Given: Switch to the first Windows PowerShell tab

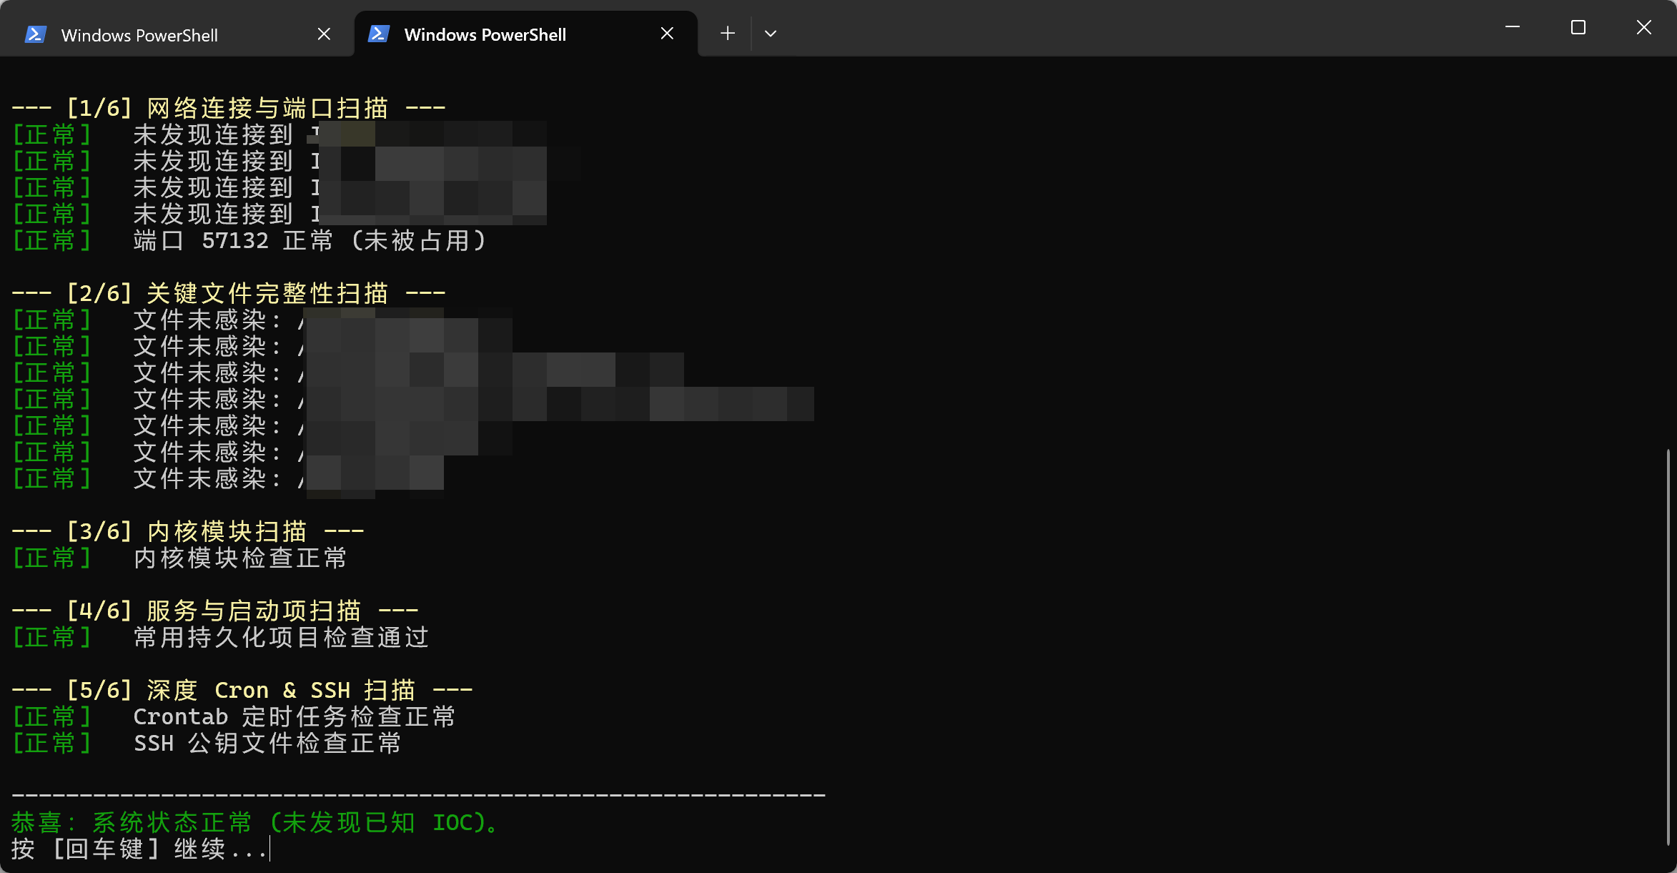Looking at the screenshot, I should 139,35.
